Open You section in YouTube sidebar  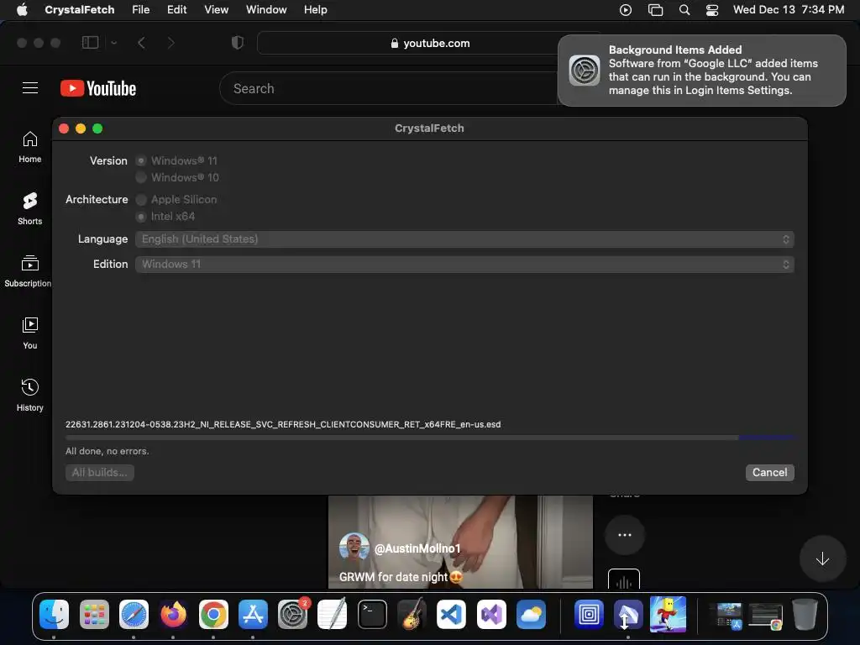(29, 333)
